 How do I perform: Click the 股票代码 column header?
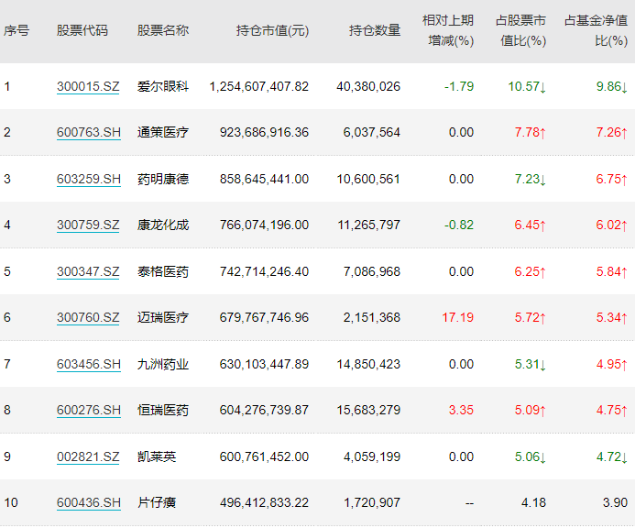tap(82, 30)
